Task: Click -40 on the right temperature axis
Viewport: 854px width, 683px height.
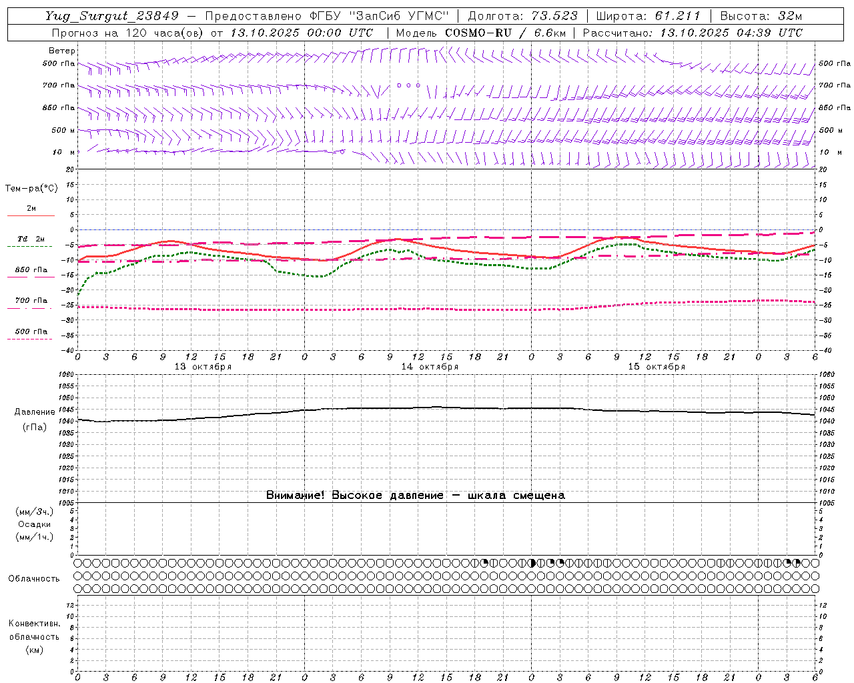Action: [x=825, y=350]
